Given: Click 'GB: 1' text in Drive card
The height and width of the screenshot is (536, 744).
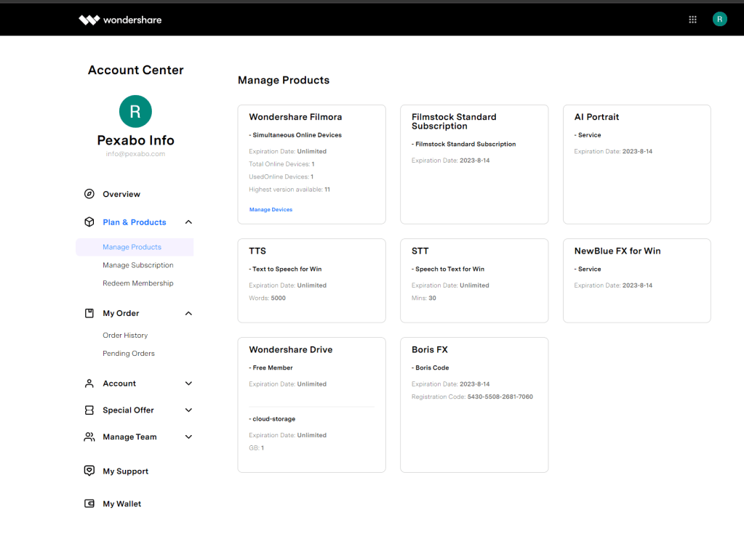Looking at the screenshot, I should 256,448.
